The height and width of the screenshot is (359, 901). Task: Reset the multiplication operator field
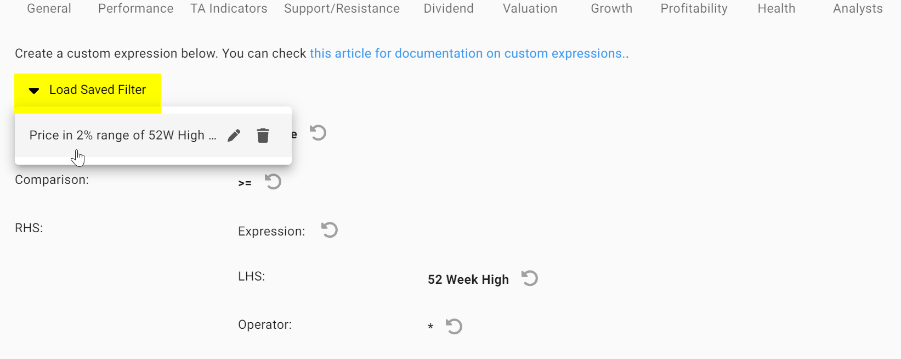click(454, 327)
